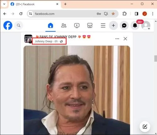This screenshot has height=135, width=157.
Task: Click the scrollbar up arrow
Action: click(156, 21)
